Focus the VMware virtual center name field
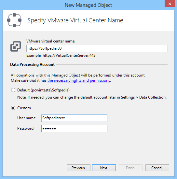 97,49
